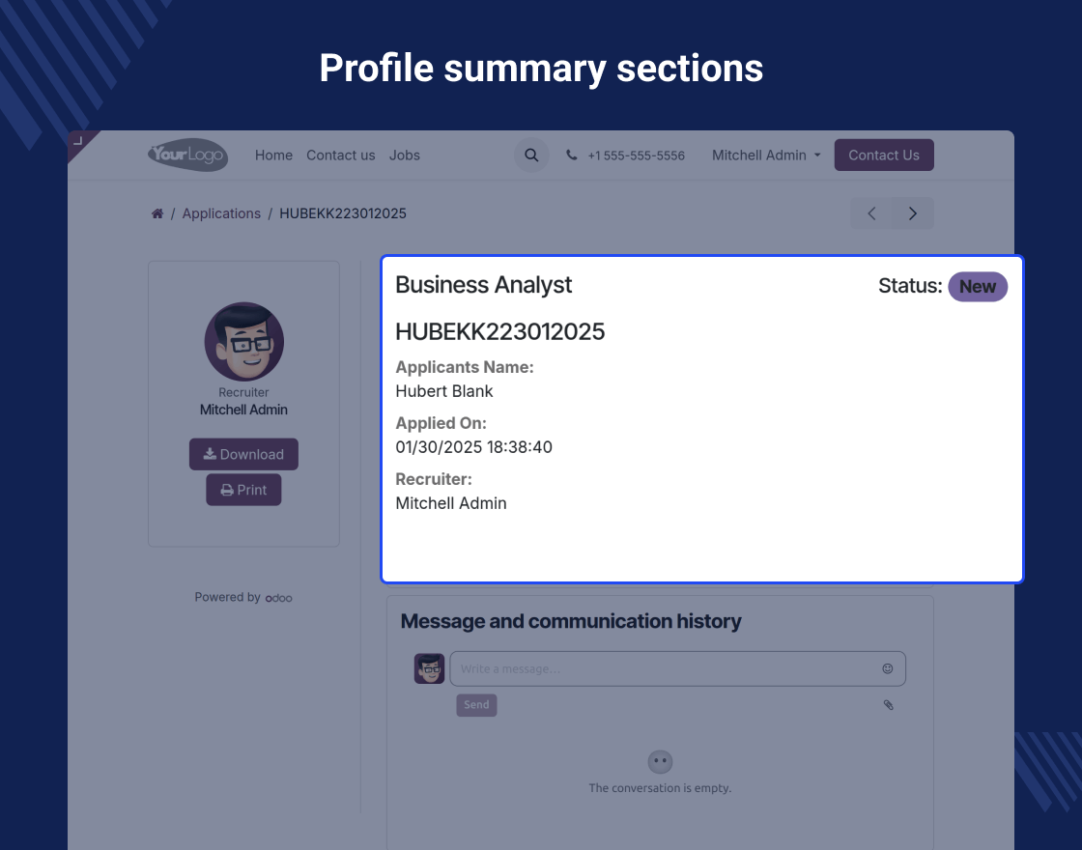The width and height of the screenshot is (1082, 850).
Task: Click the recruiter avatar image
Action: pos(244,342)
